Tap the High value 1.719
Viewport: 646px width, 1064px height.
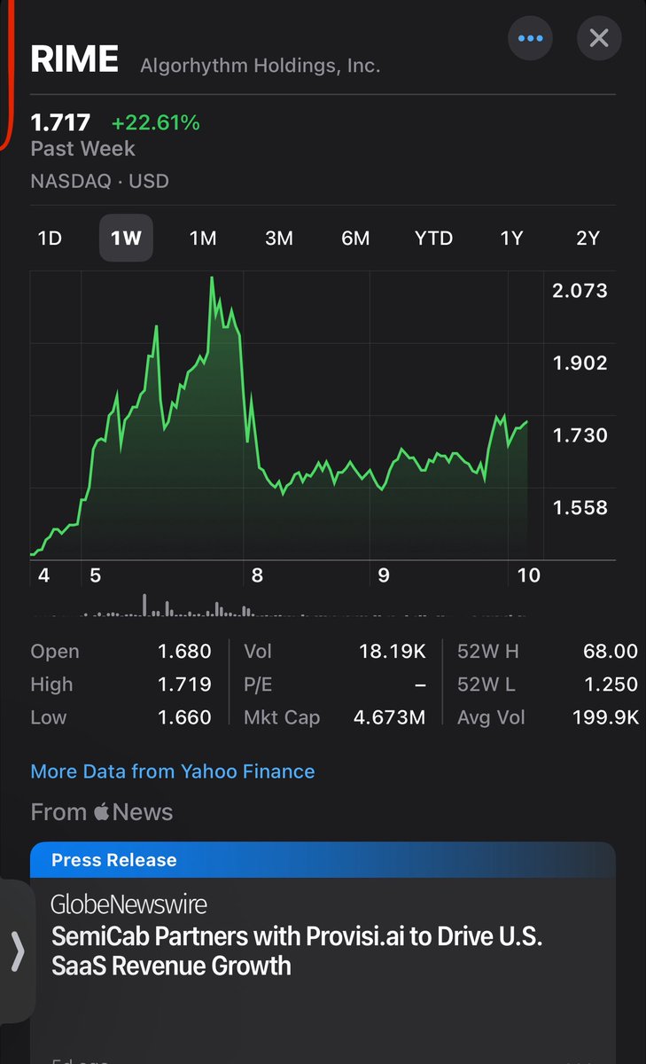coord(184,685)
